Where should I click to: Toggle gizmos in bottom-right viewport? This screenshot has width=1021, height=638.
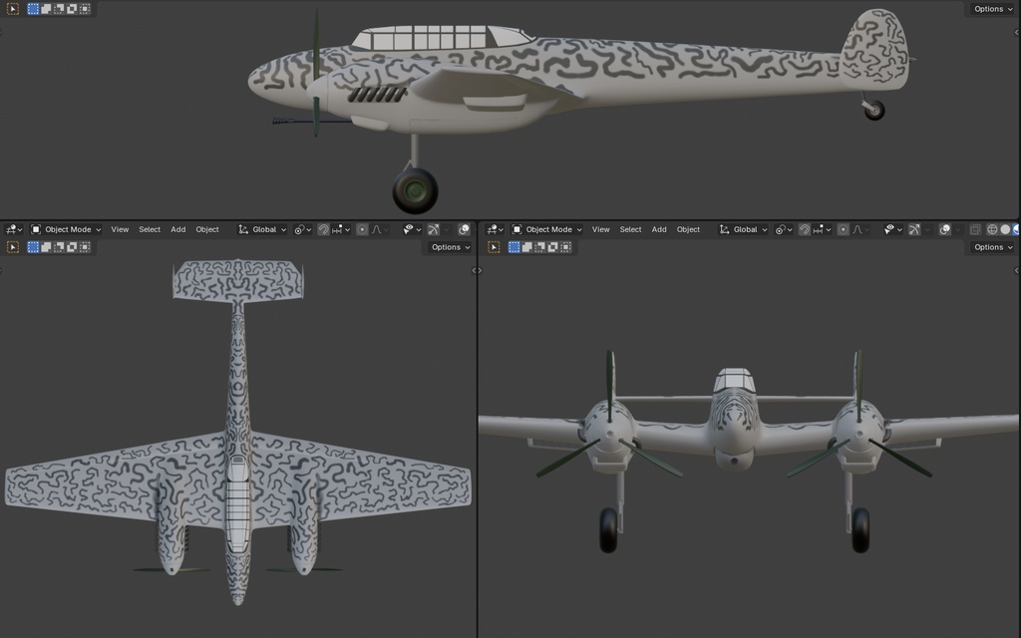point(914,229)
